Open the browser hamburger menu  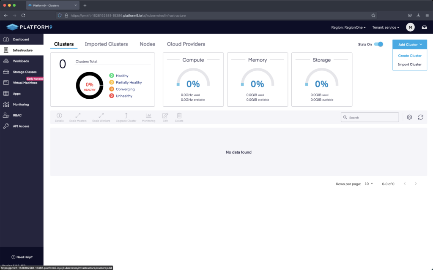pyautogui.click(x=427, y=16)
